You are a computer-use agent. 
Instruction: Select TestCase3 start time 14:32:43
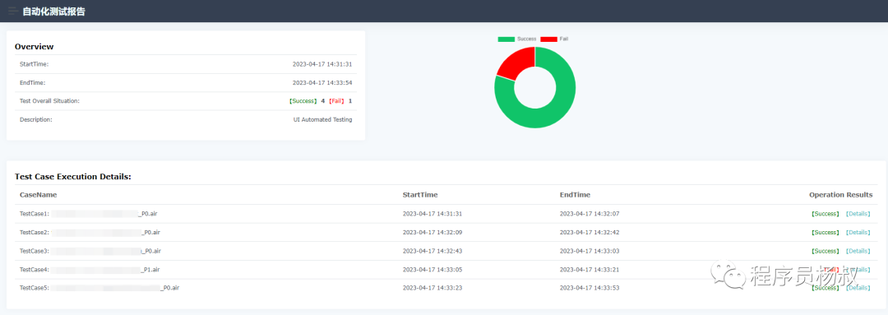432,251
